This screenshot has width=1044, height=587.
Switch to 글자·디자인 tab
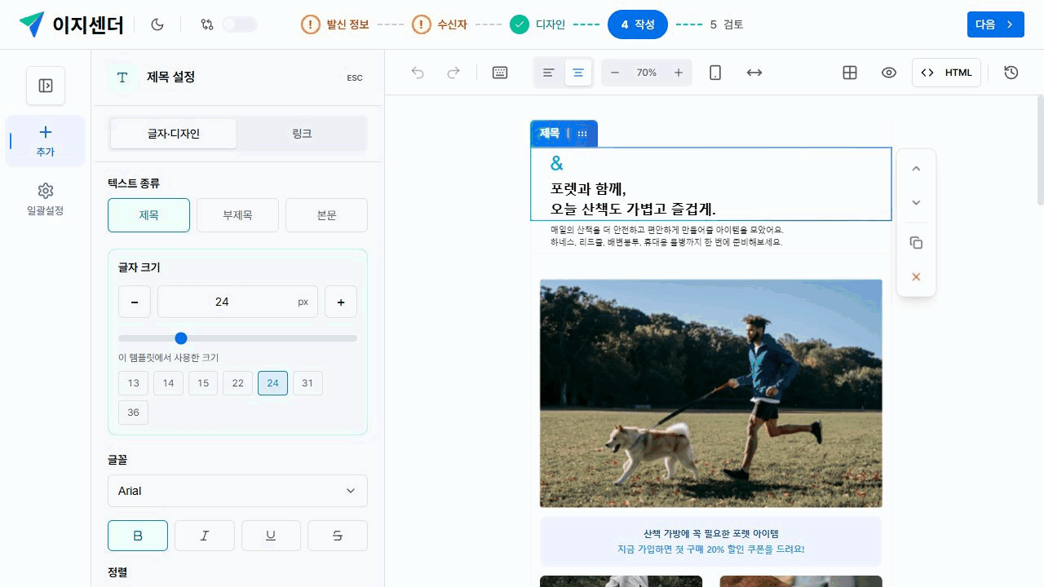pos(174,134)
